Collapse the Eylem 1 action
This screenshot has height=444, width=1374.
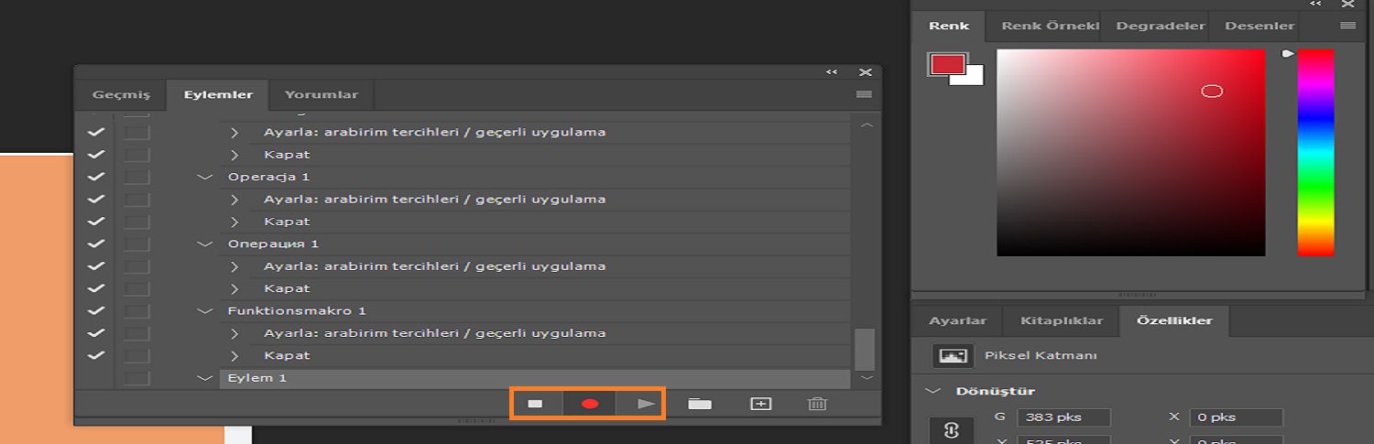click(x=204, y=377)
